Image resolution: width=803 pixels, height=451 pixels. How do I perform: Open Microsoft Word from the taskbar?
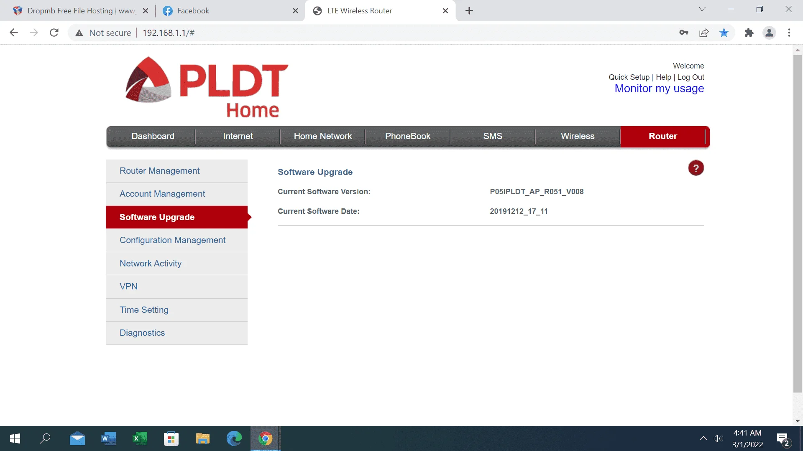[108, 438]
